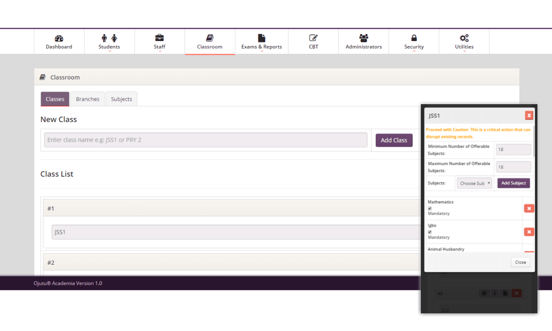Click the book icon in class #5 row
Image resolution: width=552 pixels, height=331 pixels.
pyautogui.click(x=484, y=293)
